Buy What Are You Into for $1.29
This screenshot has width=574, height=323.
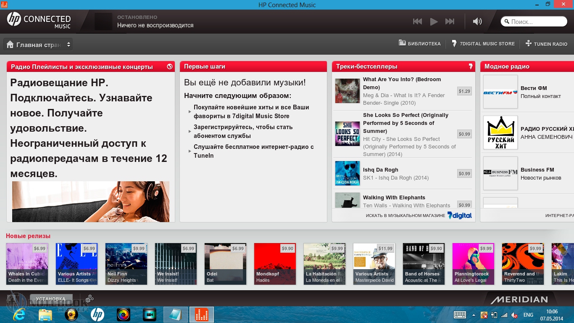click(x=464, y=91)
